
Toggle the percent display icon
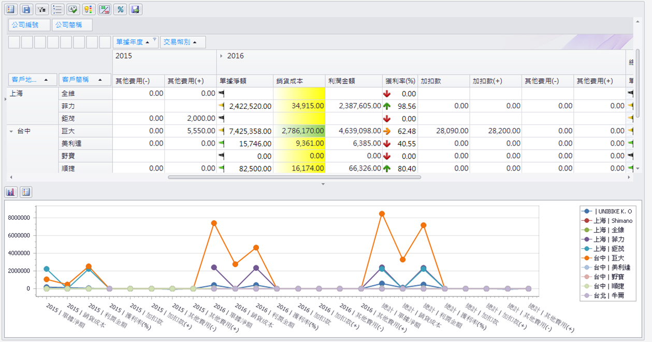click(120, 9)
